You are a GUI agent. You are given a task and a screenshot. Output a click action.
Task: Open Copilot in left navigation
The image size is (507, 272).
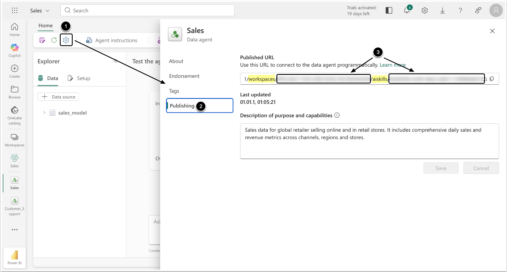tap(15, 51)
